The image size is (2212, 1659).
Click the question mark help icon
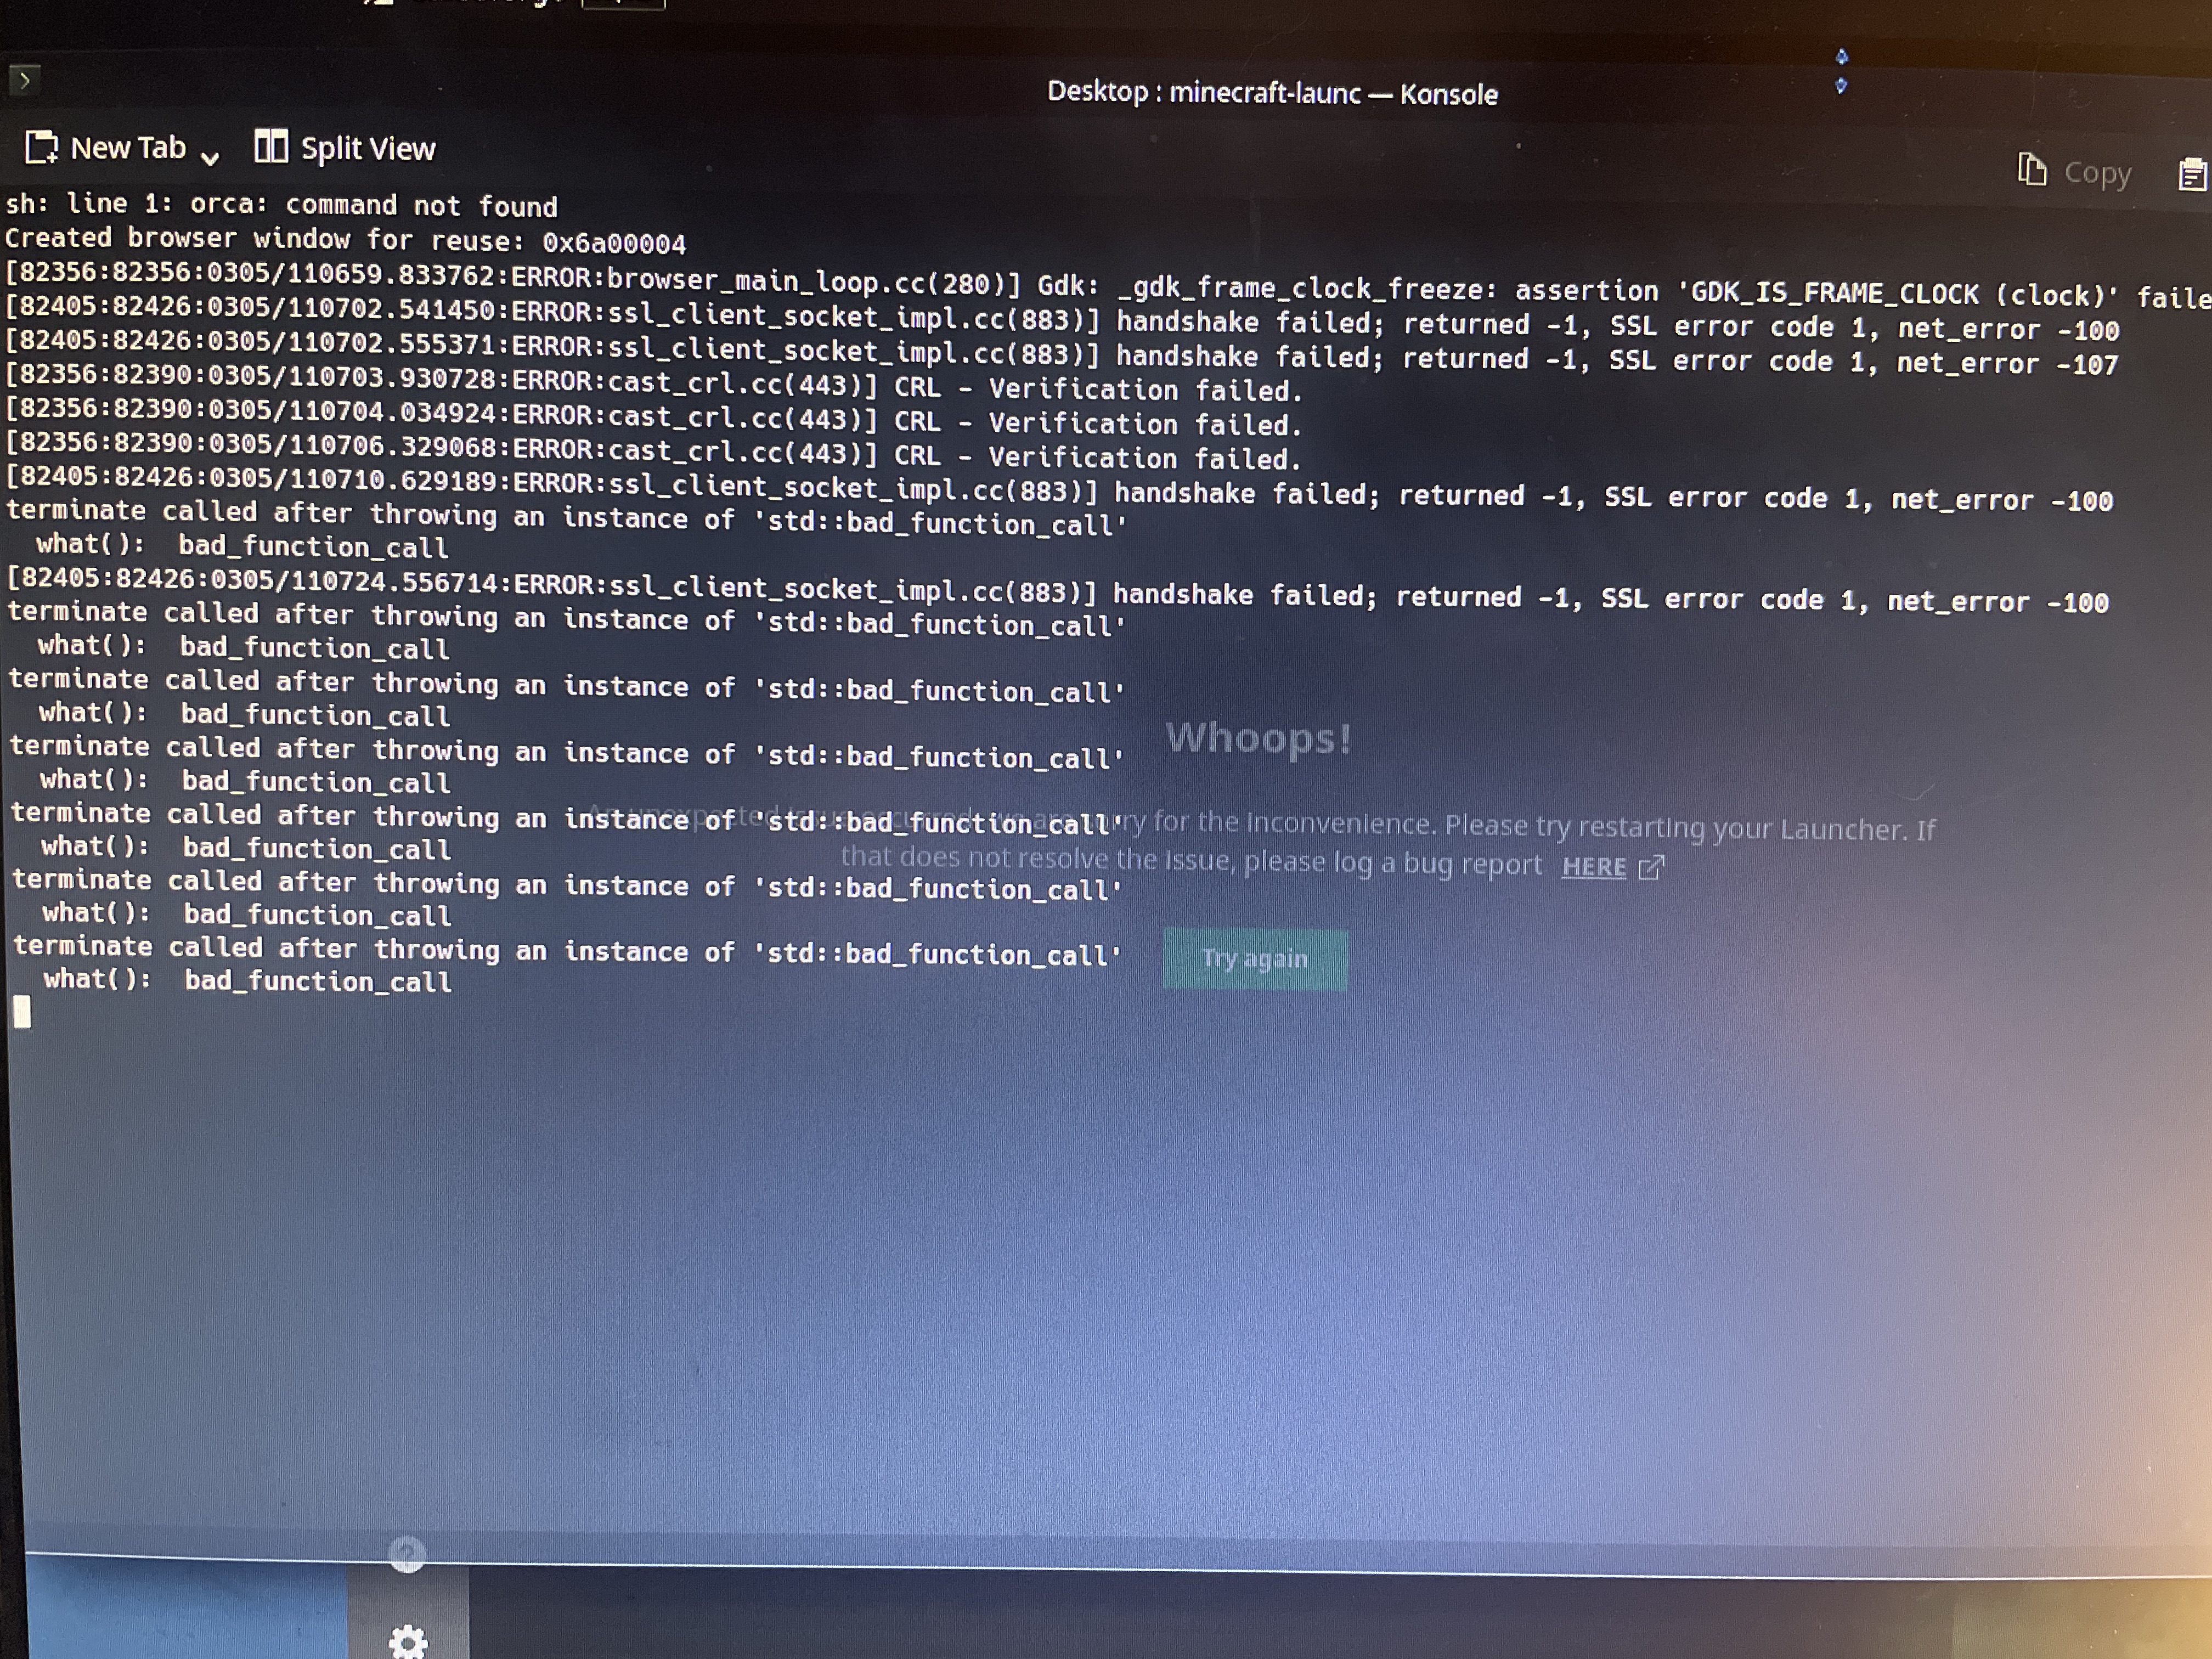(407, 1553)
